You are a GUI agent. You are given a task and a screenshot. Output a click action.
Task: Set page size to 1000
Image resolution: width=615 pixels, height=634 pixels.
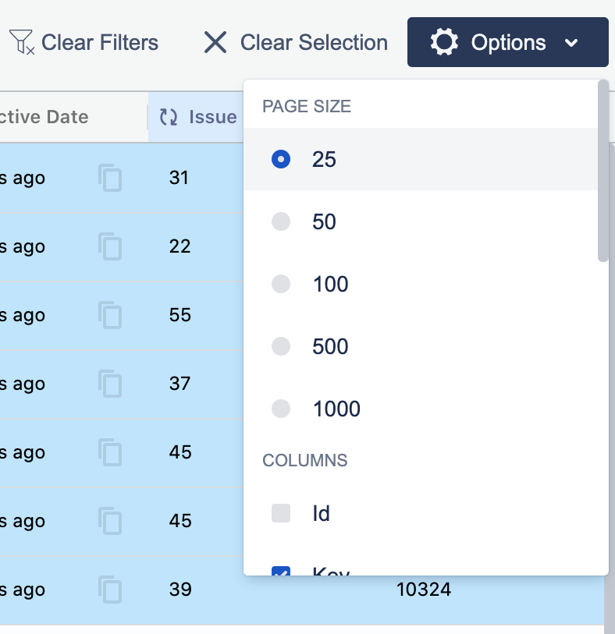click(x=281, y=409)
